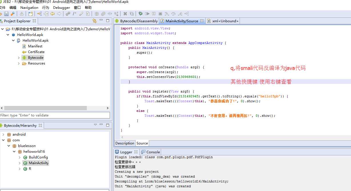Screen dimensions: 351x191
Task: Collapse the top HelloWorld.apk node
Action: tap(8, 35)
